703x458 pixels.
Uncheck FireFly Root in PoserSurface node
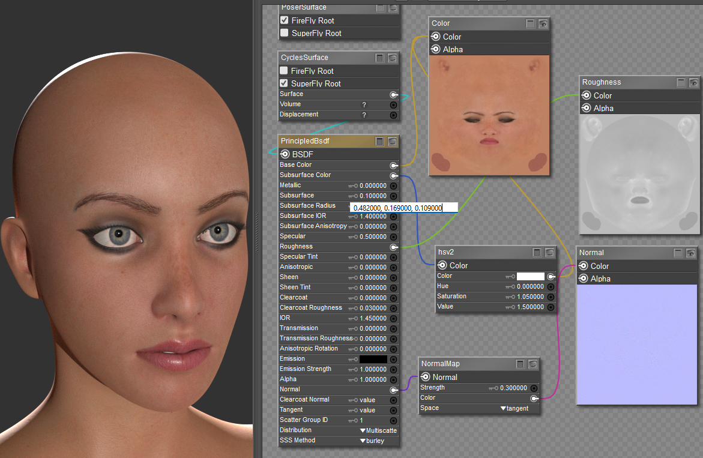coord(285,20)
